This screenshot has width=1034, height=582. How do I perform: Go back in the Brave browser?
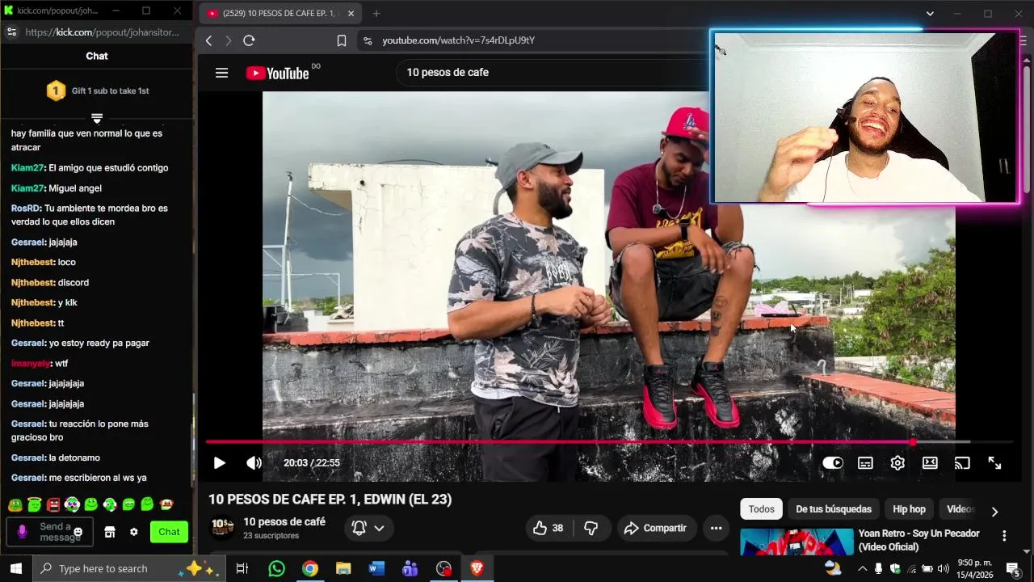click(x=208, y=40)
